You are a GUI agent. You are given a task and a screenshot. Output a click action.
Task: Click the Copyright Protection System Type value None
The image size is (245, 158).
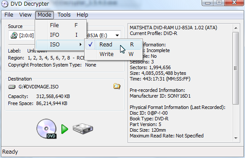pyautogui.click(x=91, y=65)
